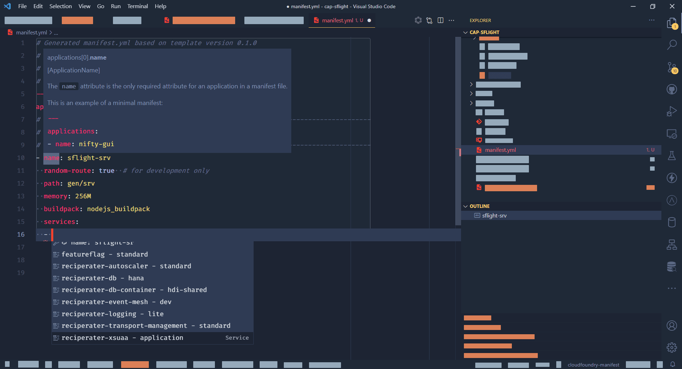Collapse the CAP-SFLIGHT folder section
Image resolution: width=682 pixels, height=369 pixels.
[x=465, y=32]
